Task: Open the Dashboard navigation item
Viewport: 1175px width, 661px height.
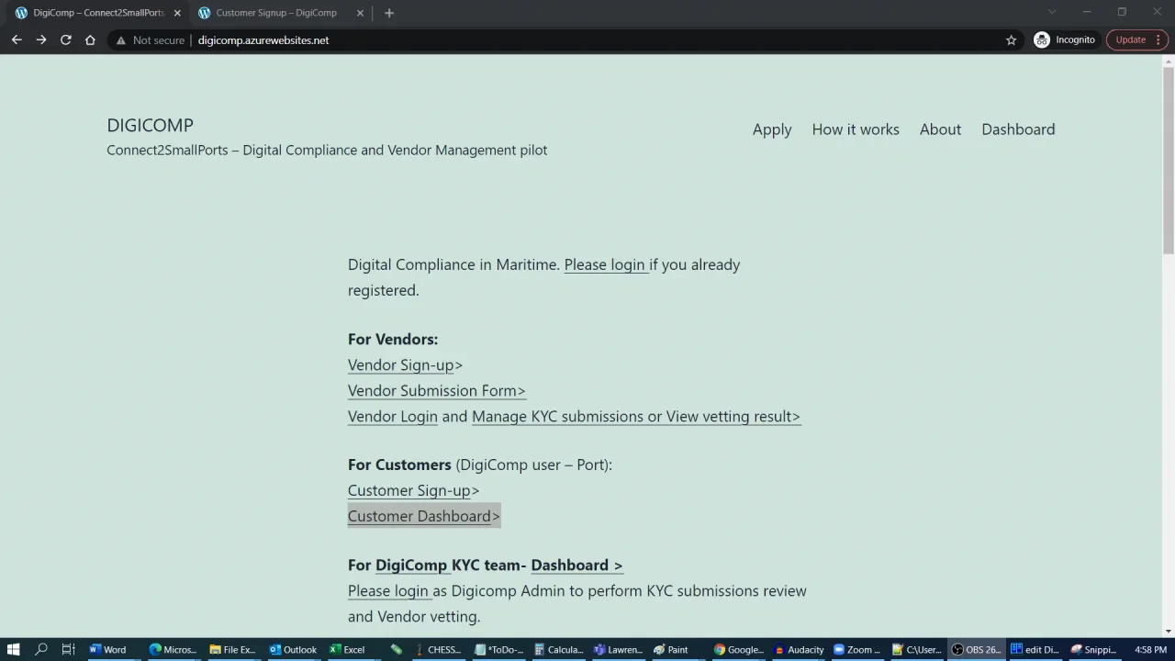Action: [1018, 129]
